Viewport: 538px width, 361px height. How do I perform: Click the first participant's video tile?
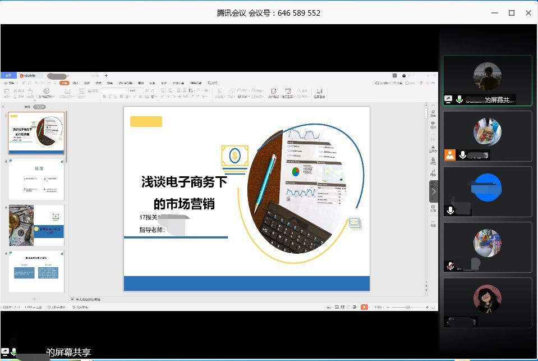click(x=487, y=80)
